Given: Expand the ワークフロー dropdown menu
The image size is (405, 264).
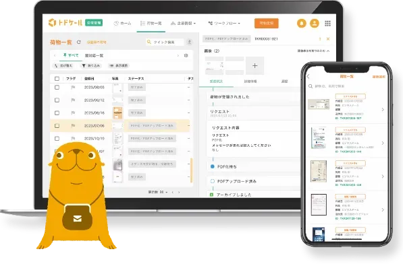Looking at the screenshot, I should click(x=224, y=23).
